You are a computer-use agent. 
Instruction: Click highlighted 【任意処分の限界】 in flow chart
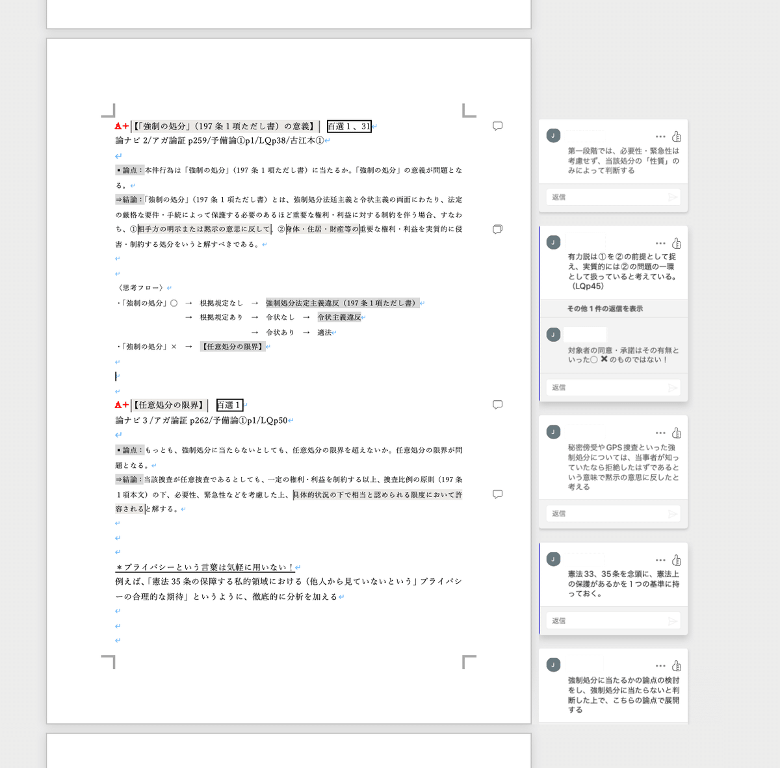click(x=233, y=347)
